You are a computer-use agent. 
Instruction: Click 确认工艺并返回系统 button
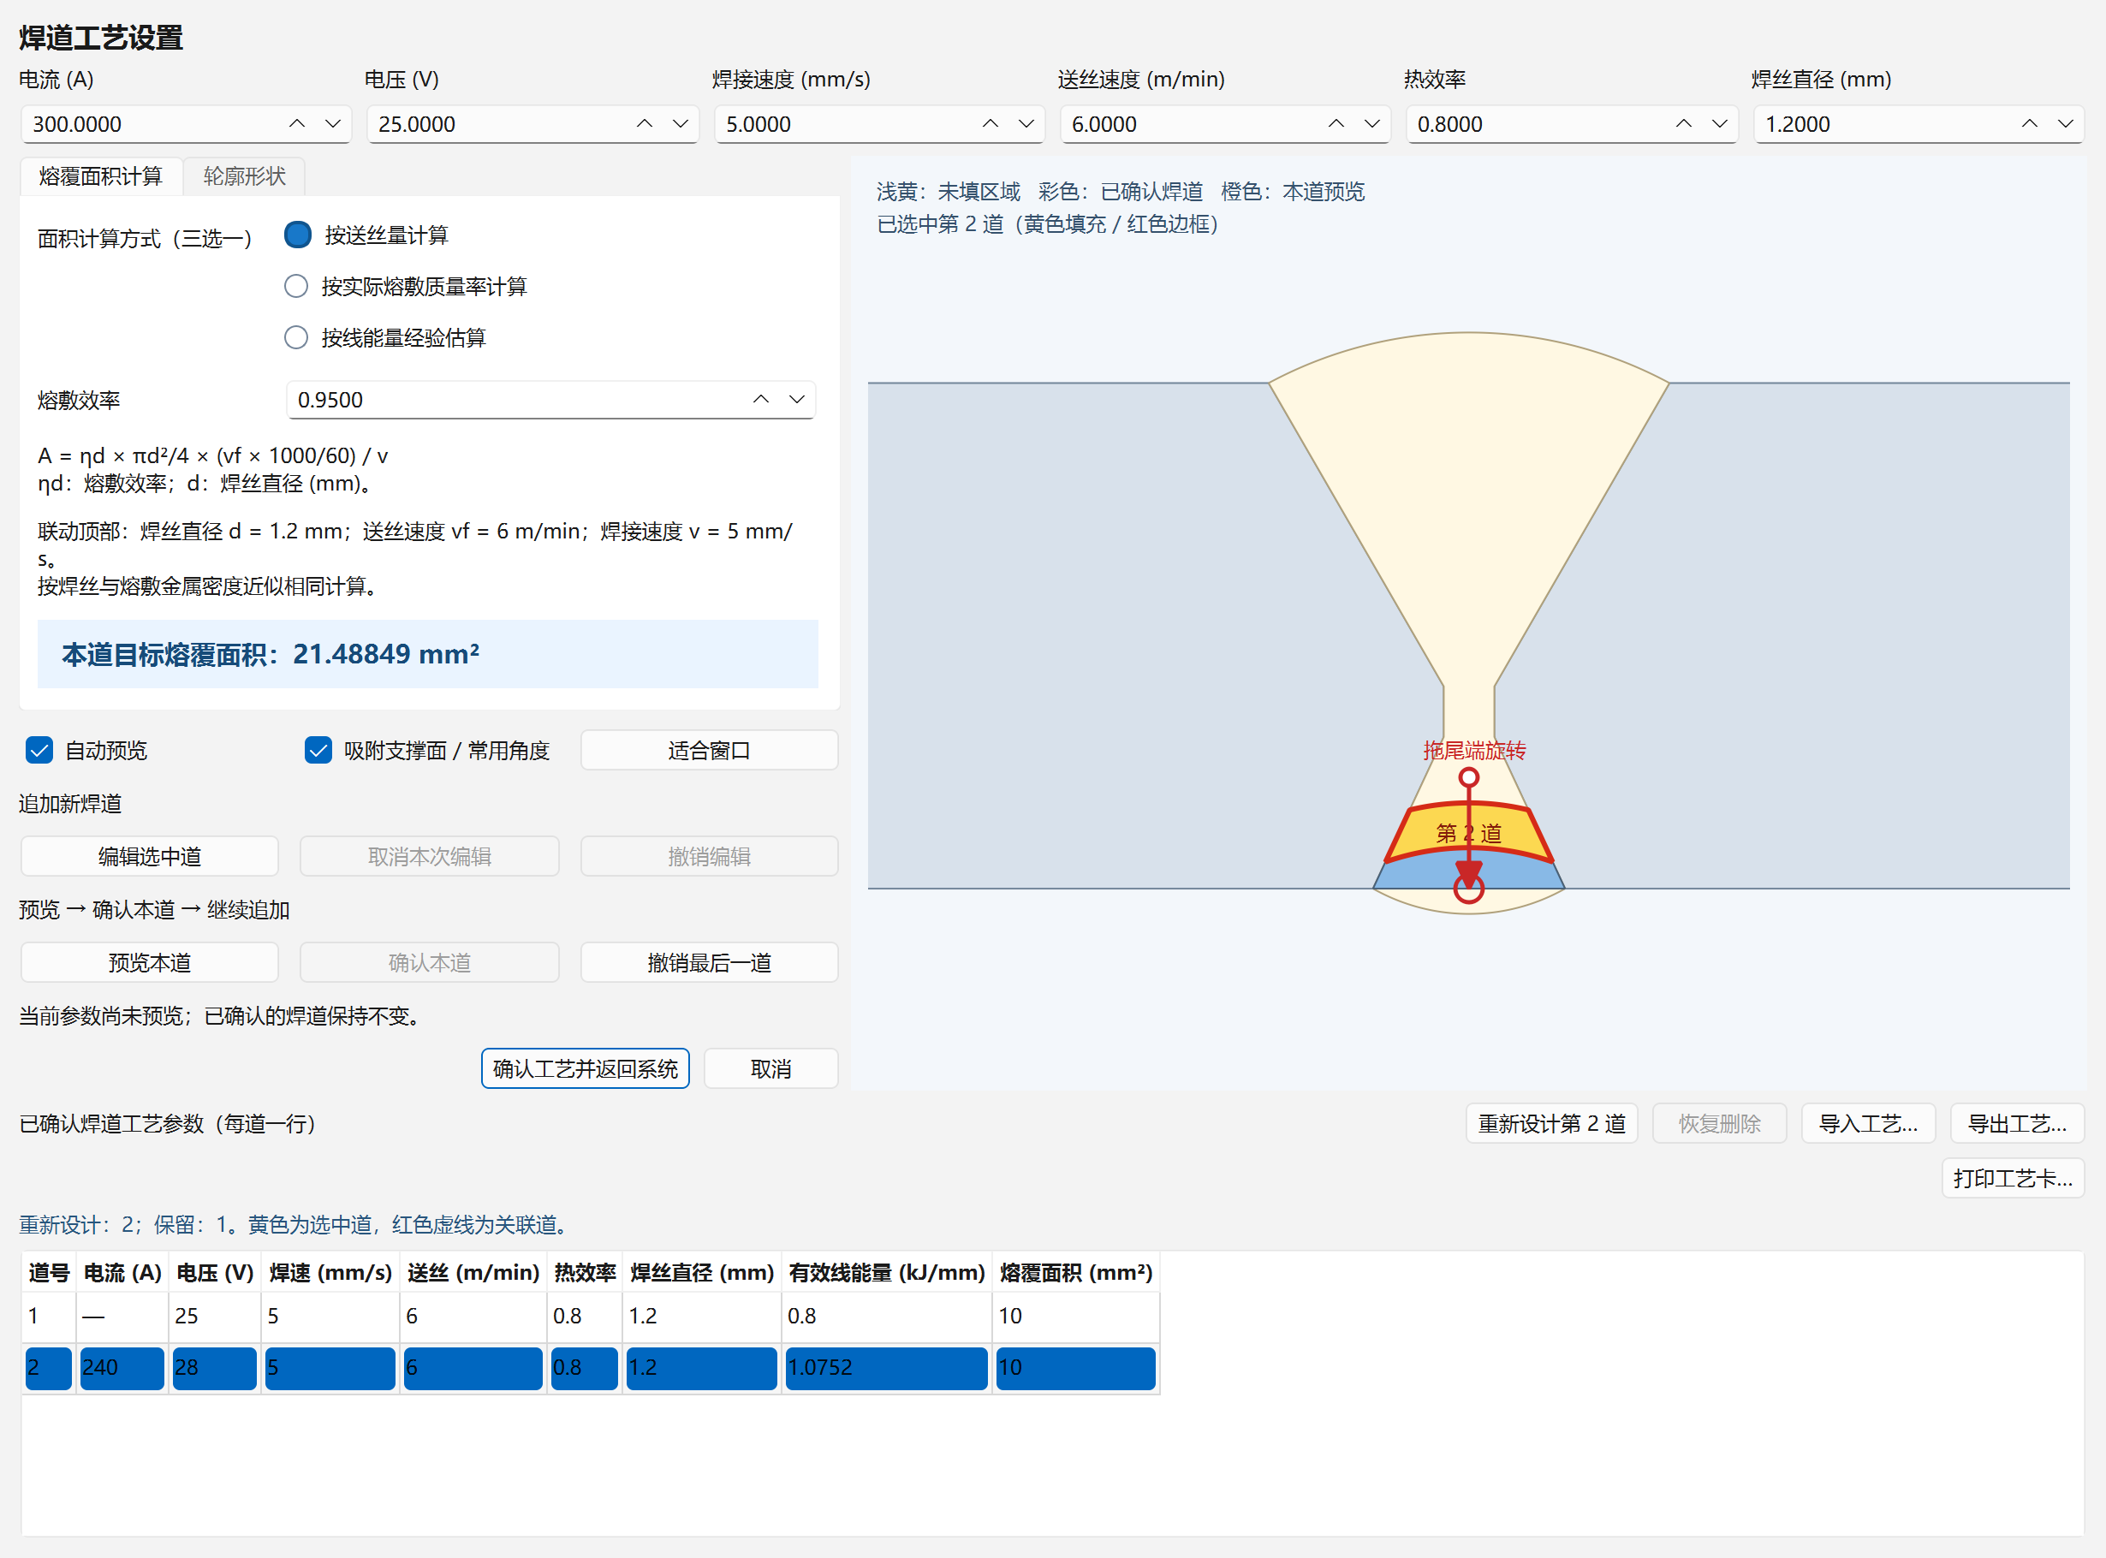coord(585,1068)
